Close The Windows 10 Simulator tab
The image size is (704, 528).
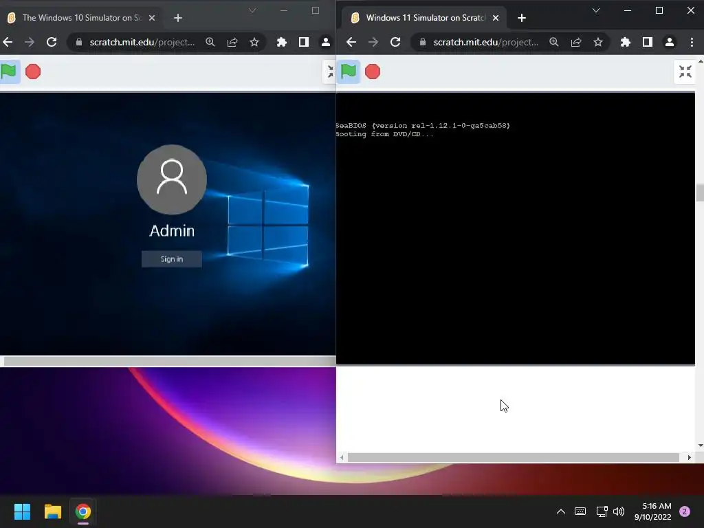152,18
